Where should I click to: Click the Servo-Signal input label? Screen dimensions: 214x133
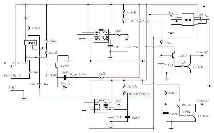11,76
